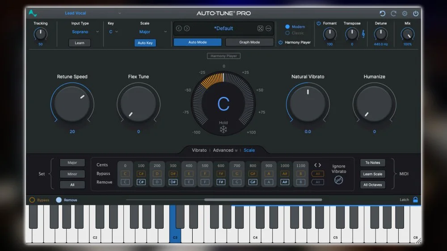The width and height of the screenshot is (447, 251).
Task: Click the Flex Tune knob
Action: coord(139,104)
